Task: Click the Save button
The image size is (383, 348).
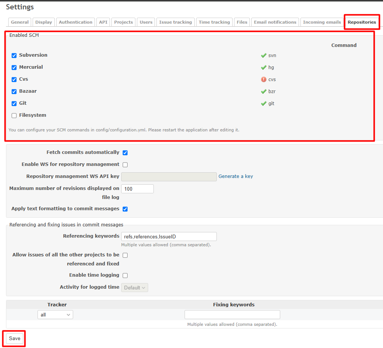Action: click(x=14, y=338)
